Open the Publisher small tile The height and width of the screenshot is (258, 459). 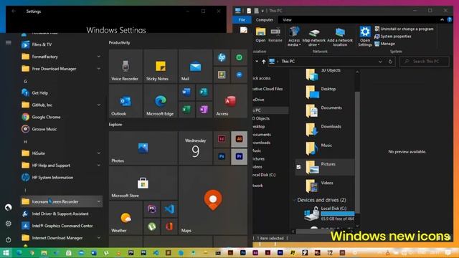(204, 92)
